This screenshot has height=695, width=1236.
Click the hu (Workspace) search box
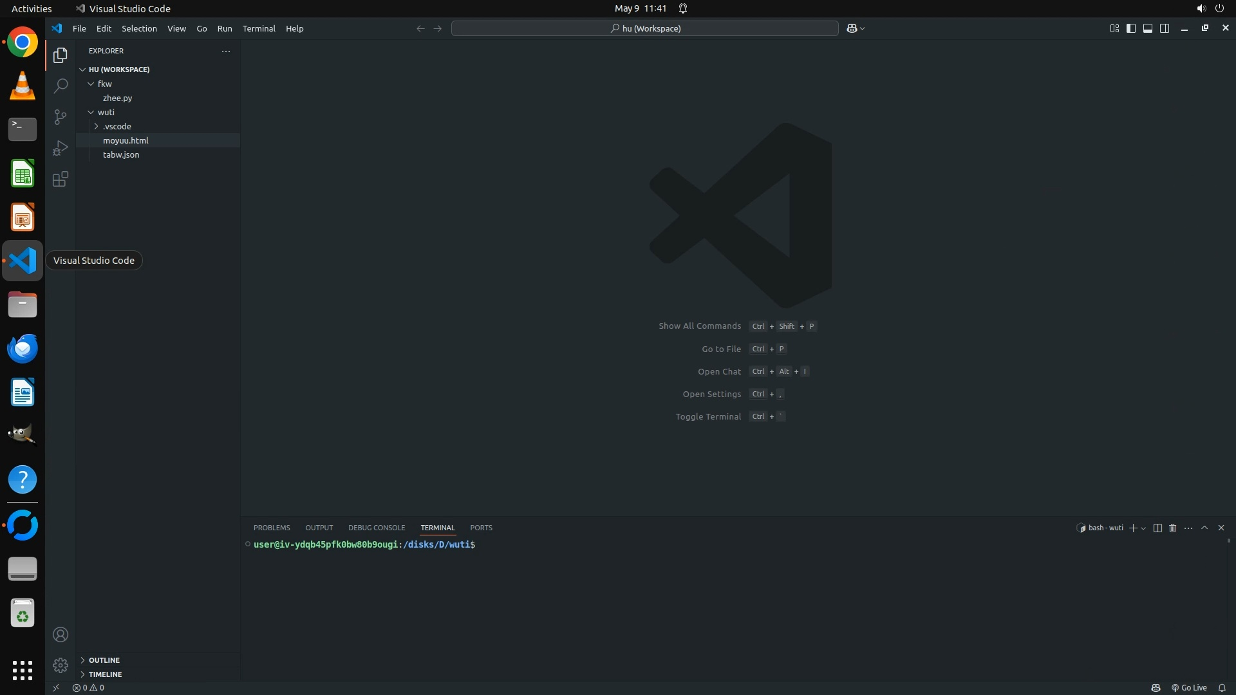coord(644,28)
